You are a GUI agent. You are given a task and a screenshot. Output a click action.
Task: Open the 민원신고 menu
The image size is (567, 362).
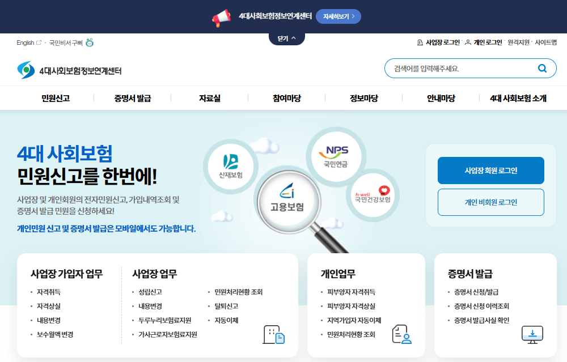56,98
